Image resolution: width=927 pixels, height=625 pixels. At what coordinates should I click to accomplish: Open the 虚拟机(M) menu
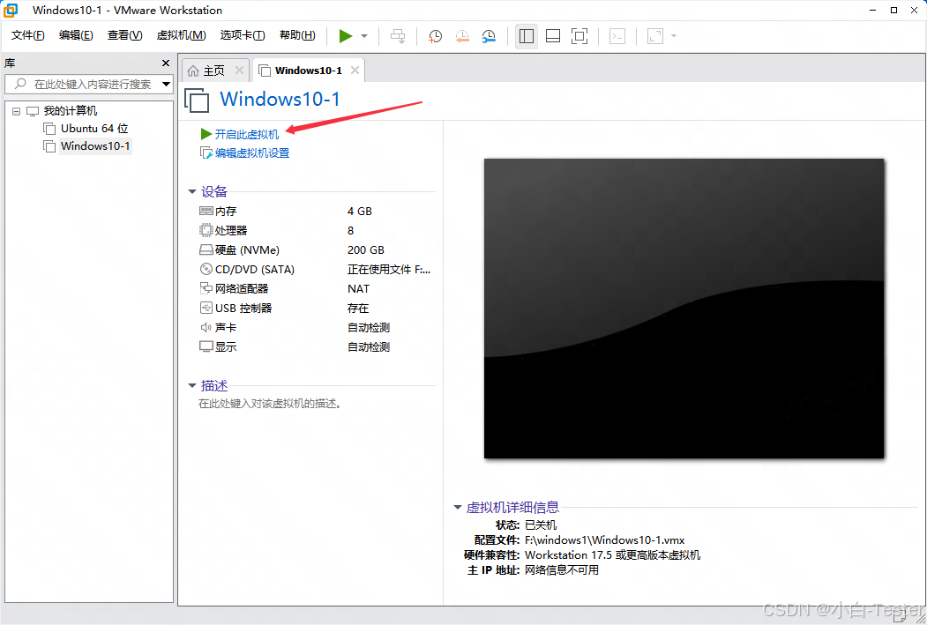pos(181,35)
